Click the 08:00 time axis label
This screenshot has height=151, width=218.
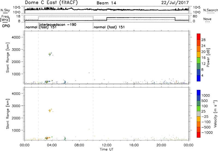(x=79, y=145)
